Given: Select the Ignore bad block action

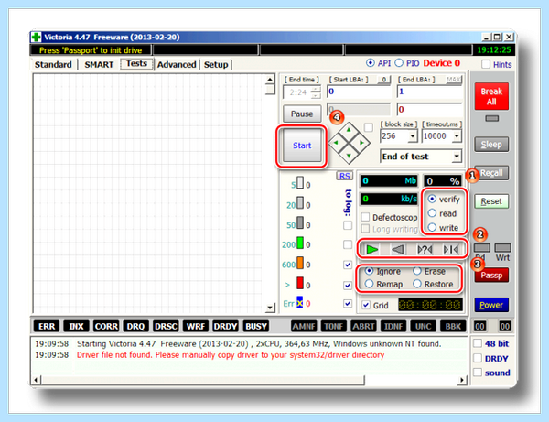Looking at the screenshot, I should (x=382, y=271).
